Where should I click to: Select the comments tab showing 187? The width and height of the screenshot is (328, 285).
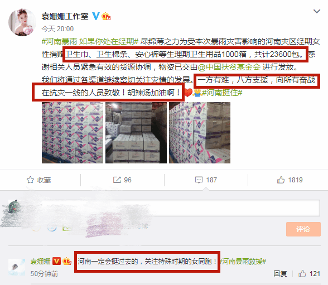coord(206,180)
